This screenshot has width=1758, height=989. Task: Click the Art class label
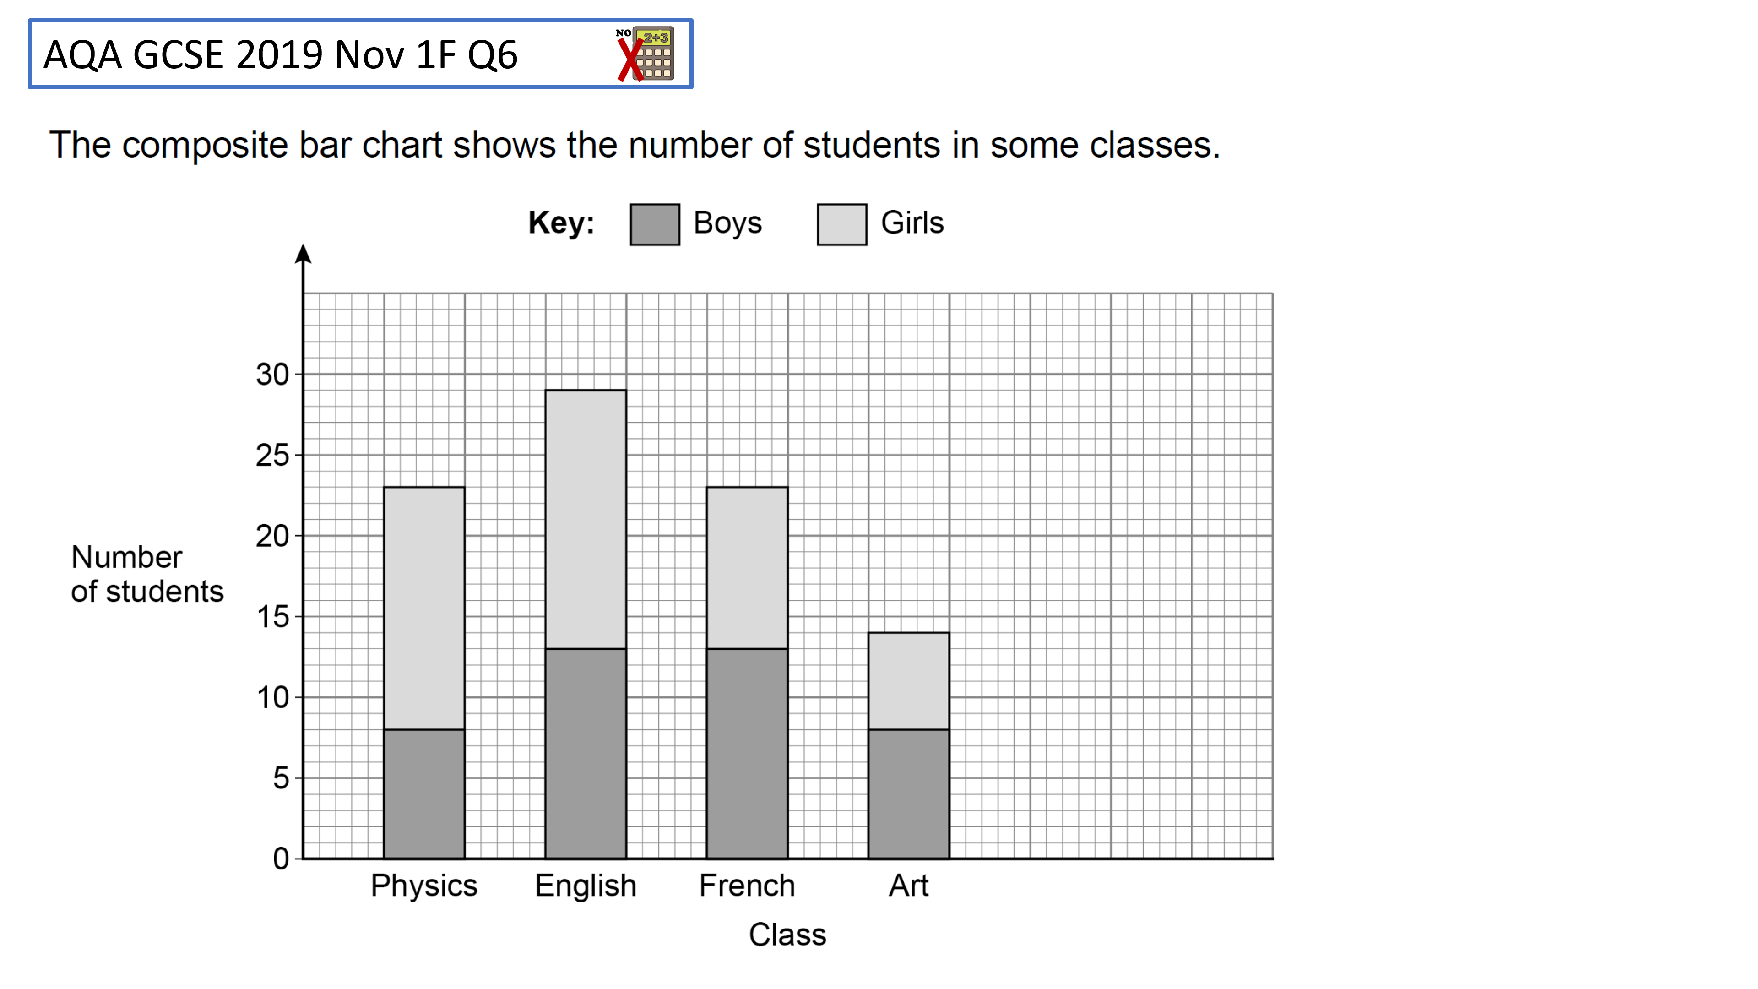908,886
